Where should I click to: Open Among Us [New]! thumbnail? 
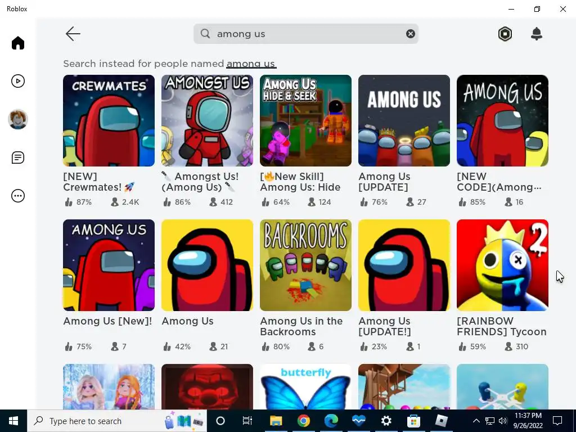click(x=109, y=265)
